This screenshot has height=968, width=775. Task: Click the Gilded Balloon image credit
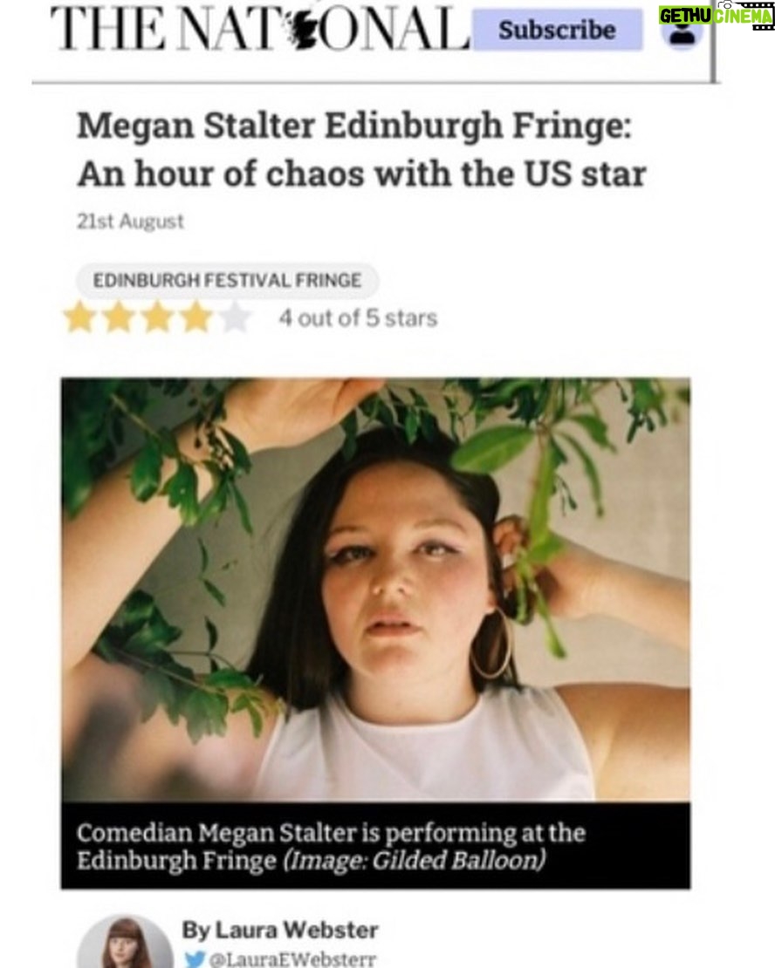[x=415, y=860]
